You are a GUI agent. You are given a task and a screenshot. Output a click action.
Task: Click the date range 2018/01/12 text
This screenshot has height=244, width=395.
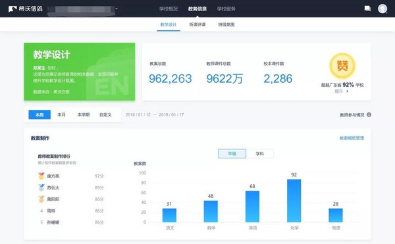tap(155, 114)
